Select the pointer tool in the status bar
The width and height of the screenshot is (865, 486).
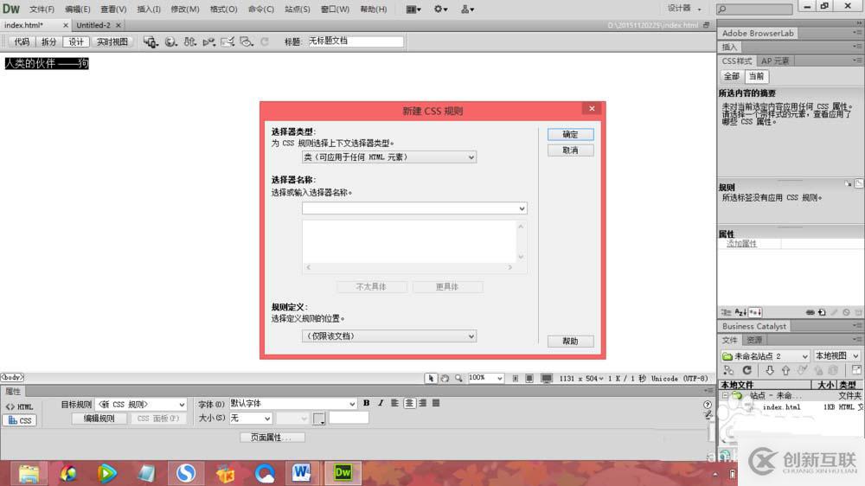(x=430, y=379)
